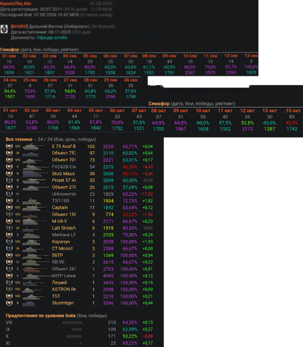Click the 774 damage value for Объект 156
Viewport: 303px width, 347px height.
coord(110,214)
